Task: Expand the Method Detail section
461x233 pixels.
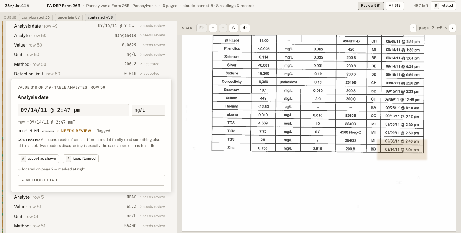Action: tap(91, 180)
